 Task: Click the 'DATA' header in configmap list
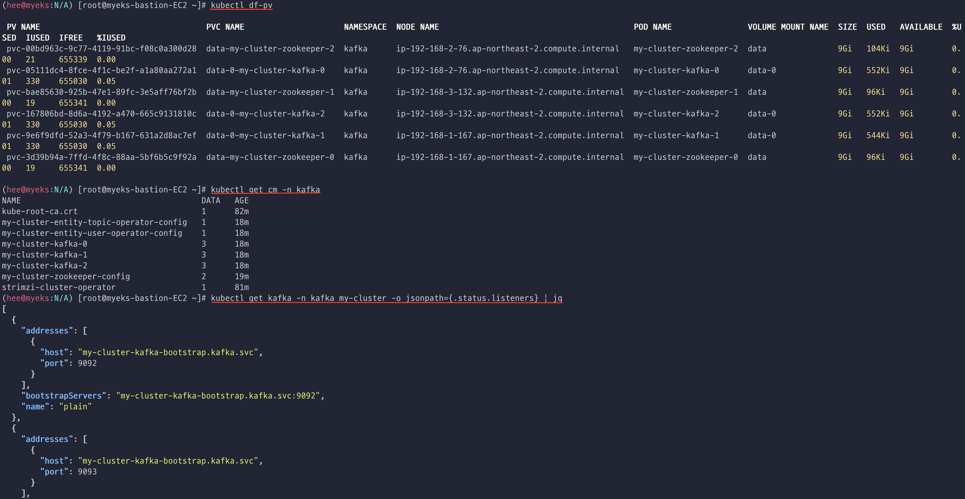[x=211, y=200]
